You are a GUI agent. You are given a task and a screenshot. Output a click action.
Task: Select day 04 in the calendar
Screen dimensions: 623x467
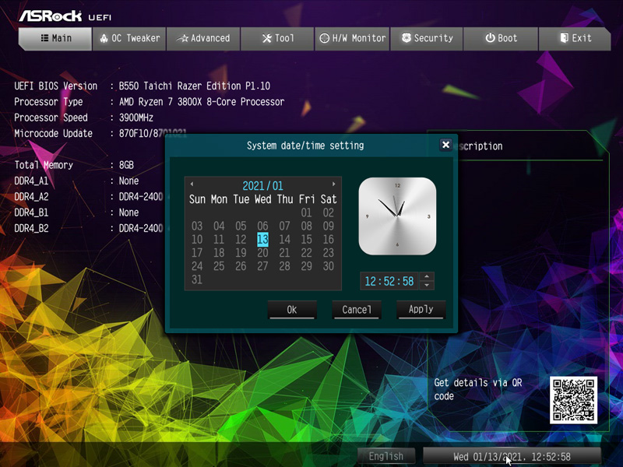(219, 226)
